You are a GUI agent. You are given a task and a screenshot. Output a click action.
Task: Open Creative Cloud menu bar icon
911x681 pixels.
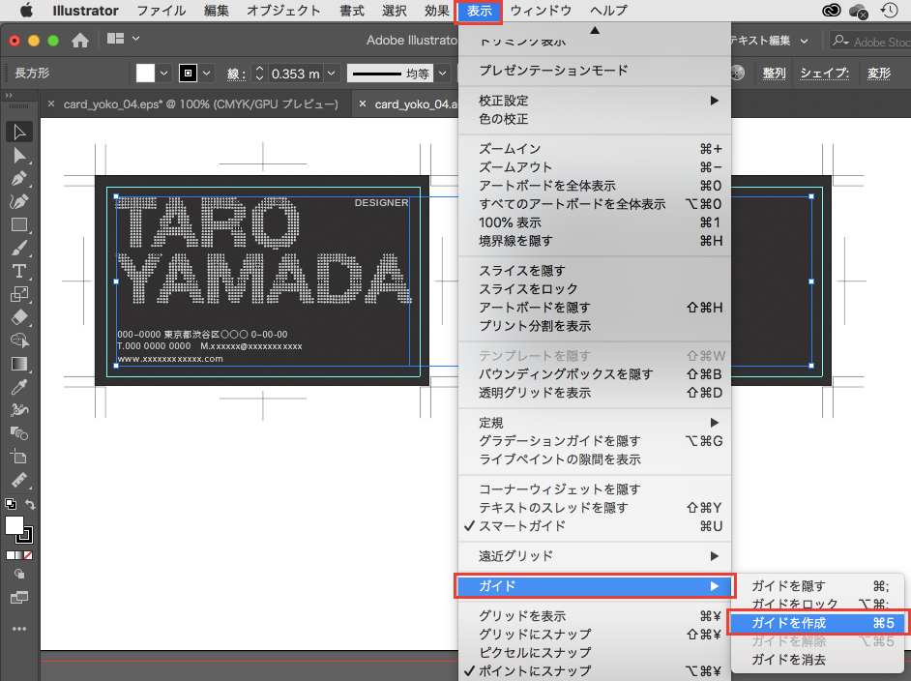pos(831,12)
